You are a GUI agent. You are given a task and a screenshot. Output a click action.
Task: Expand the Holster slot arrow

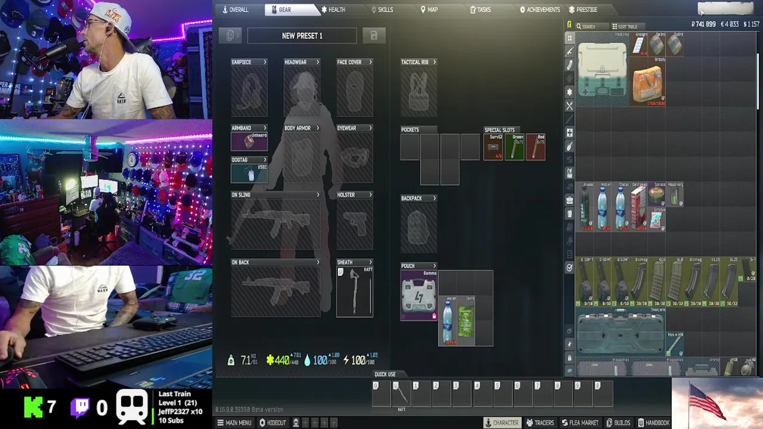[370, 195]
